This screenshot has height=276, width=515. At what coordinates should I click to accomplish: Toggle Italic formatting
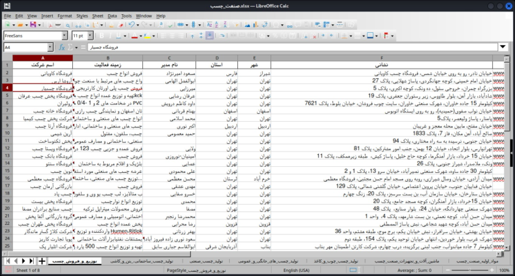click(x=110, y=36)
